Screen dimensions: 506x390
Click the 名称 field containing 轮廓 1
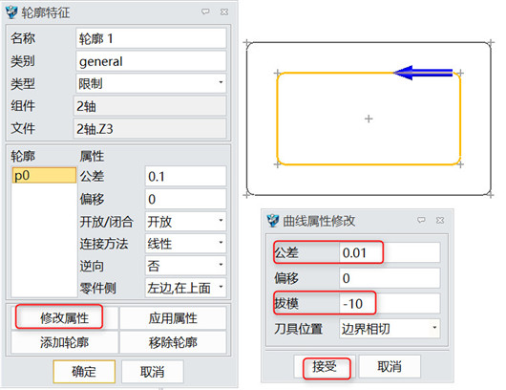pos(151,38)
